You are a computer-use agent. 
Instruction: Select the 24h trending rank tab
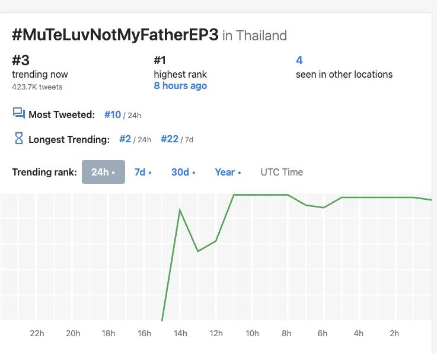(x=103, y=172)
